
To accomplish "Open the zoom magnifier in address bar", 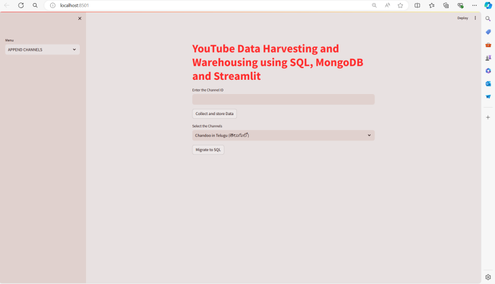I will click(374, 6).
